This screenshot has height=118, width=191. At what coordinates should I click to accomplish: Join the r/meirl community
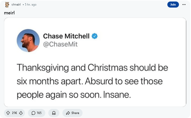click(x=173, y=5)
